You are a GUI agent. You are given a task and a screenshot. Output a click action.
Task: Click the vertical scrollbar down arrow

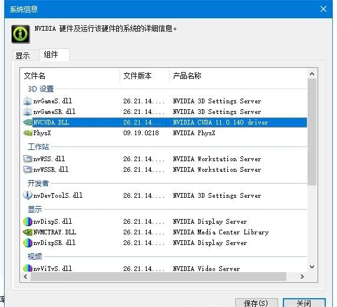coord(312,267)
